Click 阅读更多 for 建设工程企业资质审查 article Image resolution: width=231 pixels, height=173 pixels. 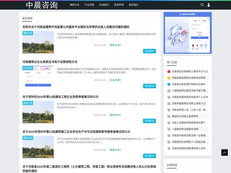pyautogui.click(x=150, y=121)
